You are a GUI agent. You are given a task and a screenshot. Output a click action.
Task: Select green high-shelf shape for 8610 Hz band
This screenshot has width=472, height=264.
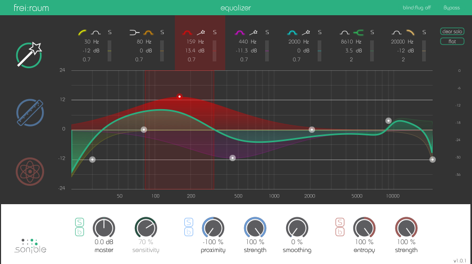point(359,33)
